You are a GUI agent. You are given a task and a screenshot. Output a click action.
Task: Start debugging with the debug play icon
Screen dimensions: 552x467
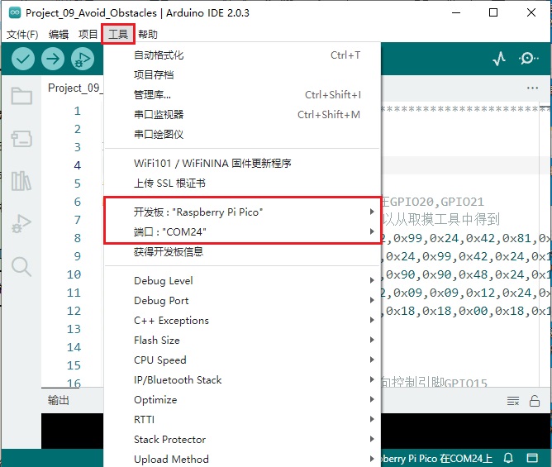(83, 59)
